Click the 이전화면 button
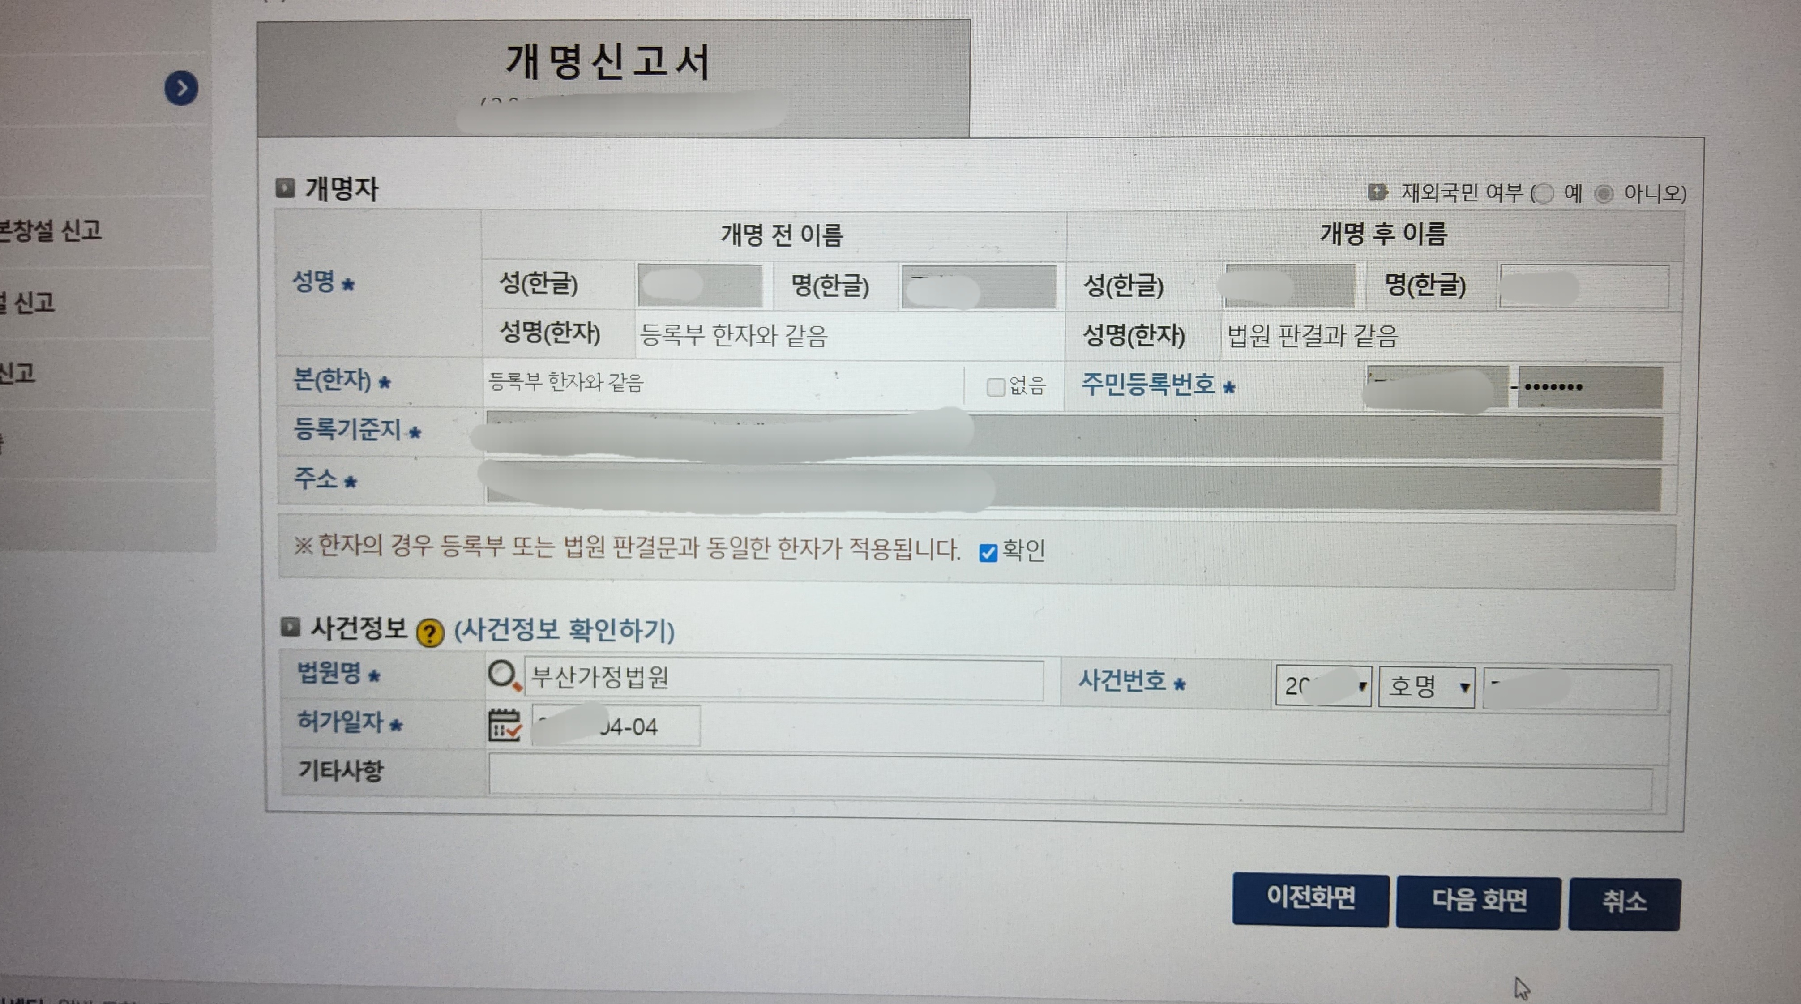 (1310, 899)
